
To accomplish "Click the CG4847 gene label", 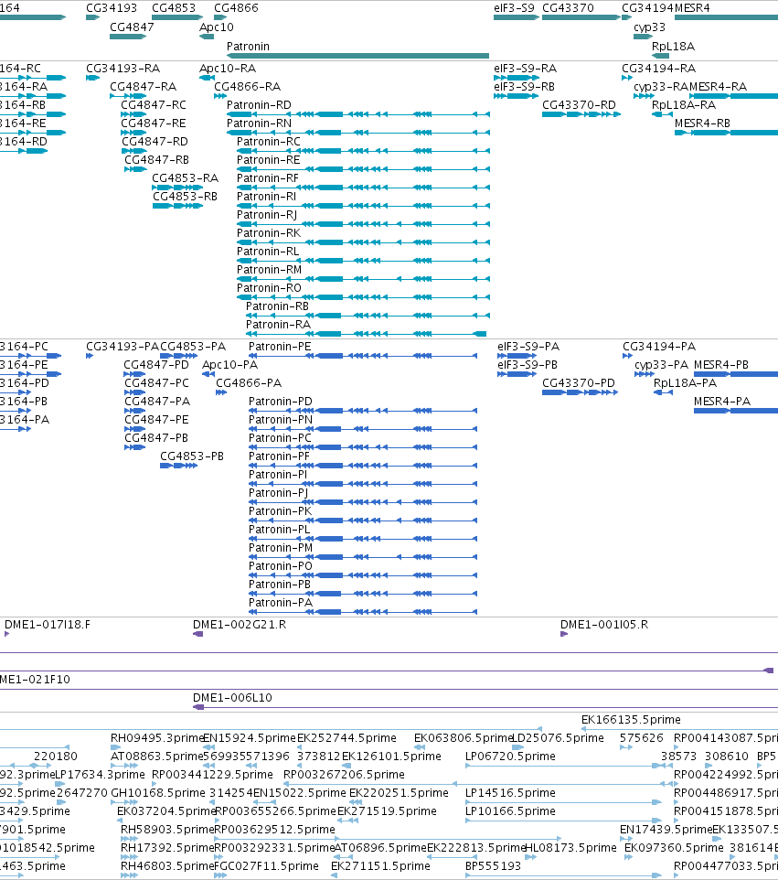I will (132, 27).
